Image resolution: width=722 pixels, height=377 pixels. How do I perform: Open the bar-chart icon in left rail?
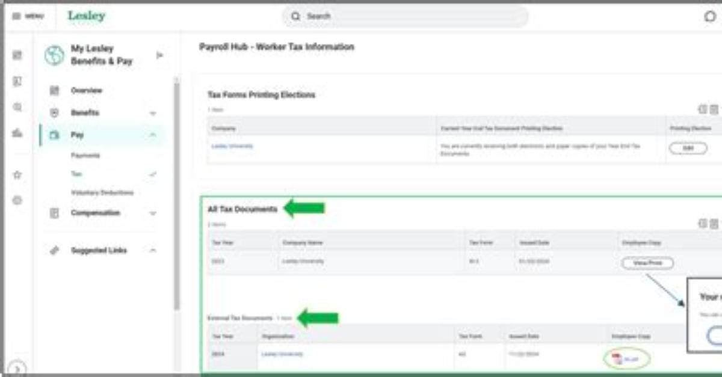pyautogui.click(x=17, y=133)
